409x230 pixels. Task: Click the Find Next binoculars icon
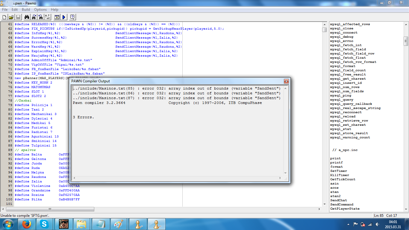coord(34,17)
